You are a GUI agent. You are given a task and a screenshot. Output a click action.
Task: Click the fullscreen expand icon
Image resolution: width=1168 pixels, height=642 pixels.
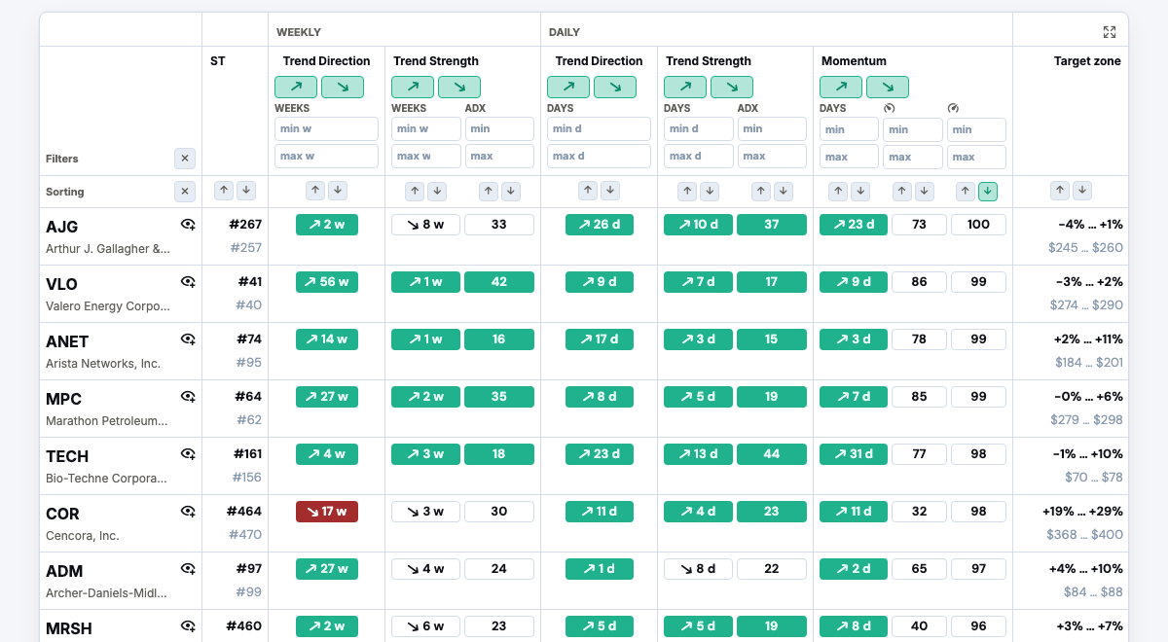coord(1110,32)
